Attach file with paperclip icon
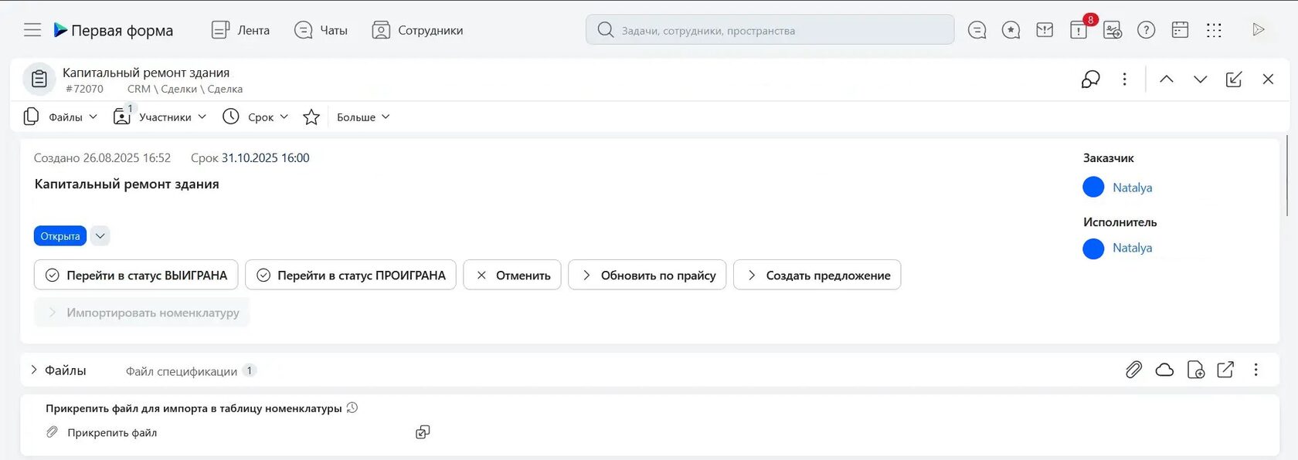 (x=1133, y=370)
